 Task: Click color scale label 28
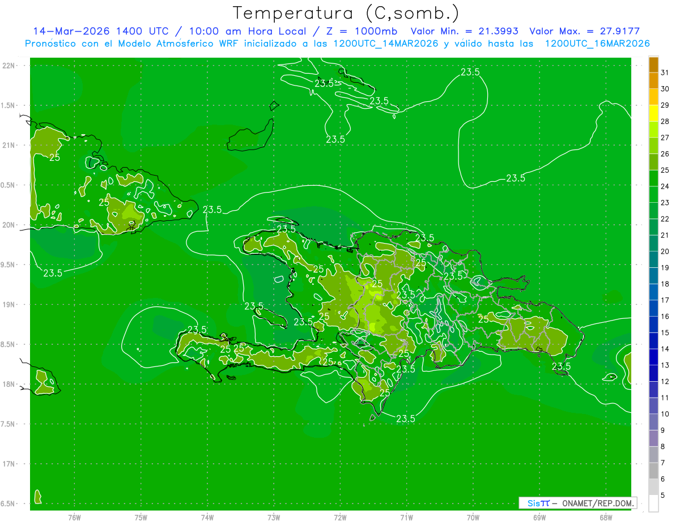point(665,121)
